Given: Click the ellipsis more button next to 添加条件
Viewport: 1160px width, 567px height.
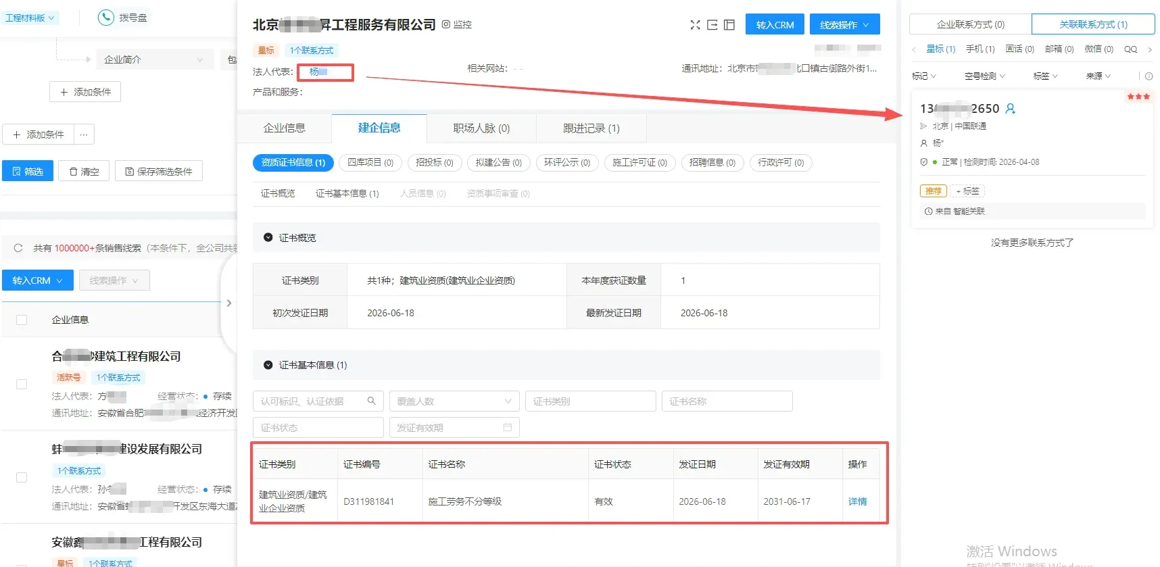Looking at the screenshot, I should click(84, 134).
